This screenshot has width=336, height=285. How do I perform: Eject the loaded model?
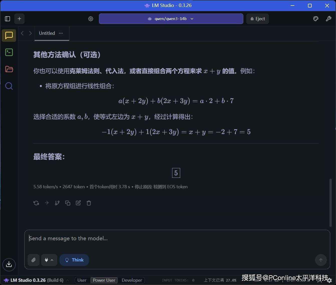point(258,19)
